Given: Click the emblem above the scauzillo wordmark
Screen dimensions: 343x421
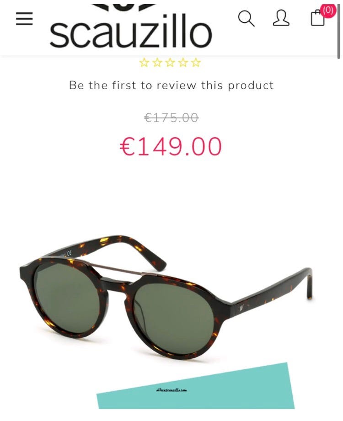Looking at the screenshot, I should [124, 8].
